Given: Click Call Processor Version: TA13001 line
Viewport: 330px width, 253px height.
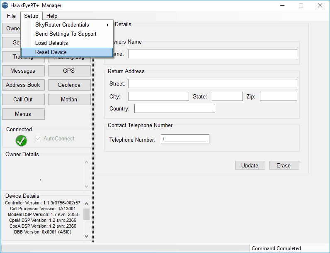Looking at the screenshot, I should pos(43,209).
